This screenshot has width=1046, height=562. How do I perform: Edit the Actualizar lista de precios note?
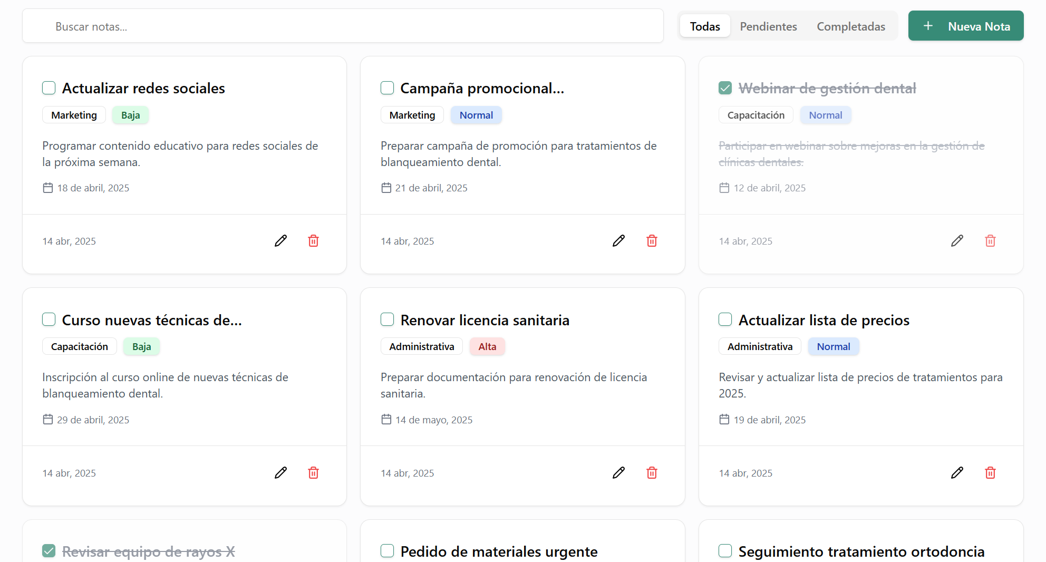(x=957, y=473)
